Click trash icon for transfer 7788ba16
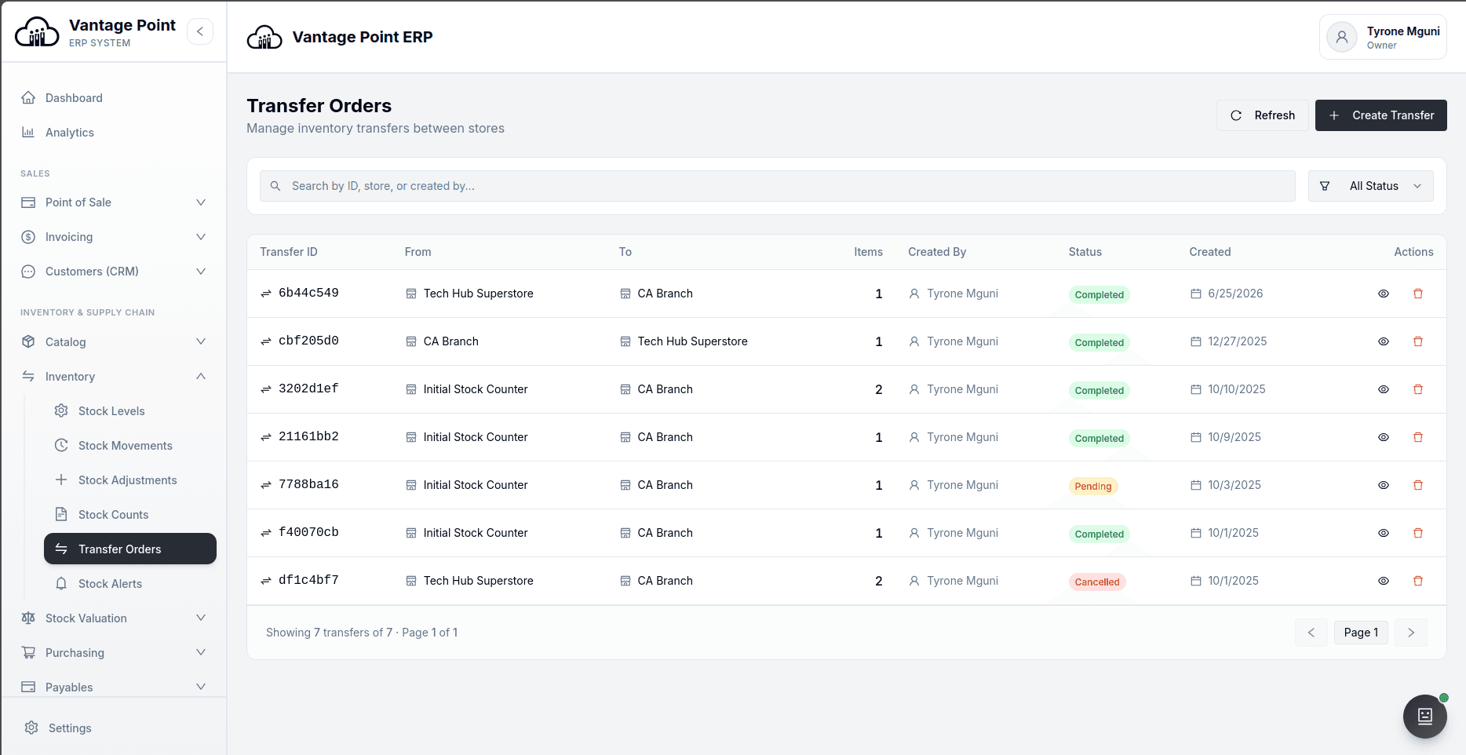Image resolution: width=1466 pixels, height=755 pixels. pyautogui.click(x=1418, y=485)
